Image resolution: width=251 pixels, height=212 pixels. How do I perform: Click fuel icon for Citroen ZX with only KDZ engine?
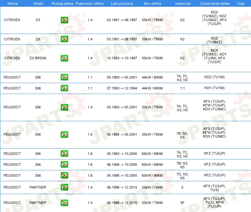(x=64, y=39)
